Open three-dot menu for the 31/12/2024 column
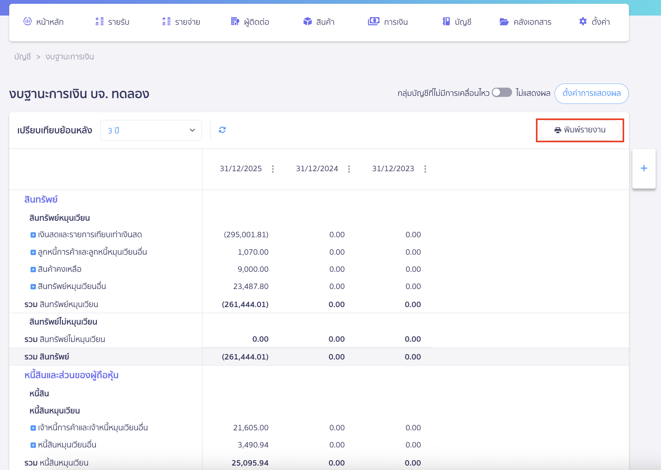661x470 pixels. pyautogui.click(x=349, y=169)
